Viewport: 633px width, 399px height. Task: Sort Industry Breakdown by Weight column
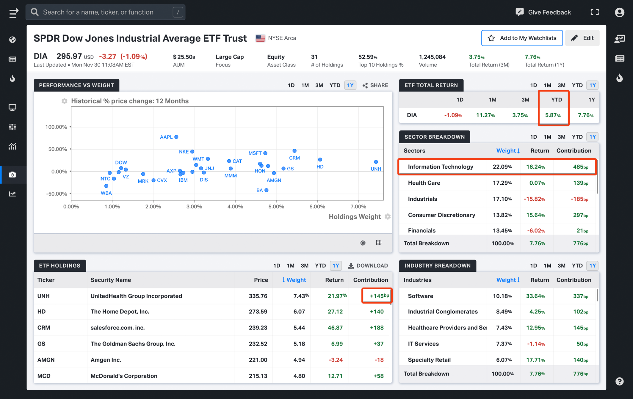pos(508,280)
